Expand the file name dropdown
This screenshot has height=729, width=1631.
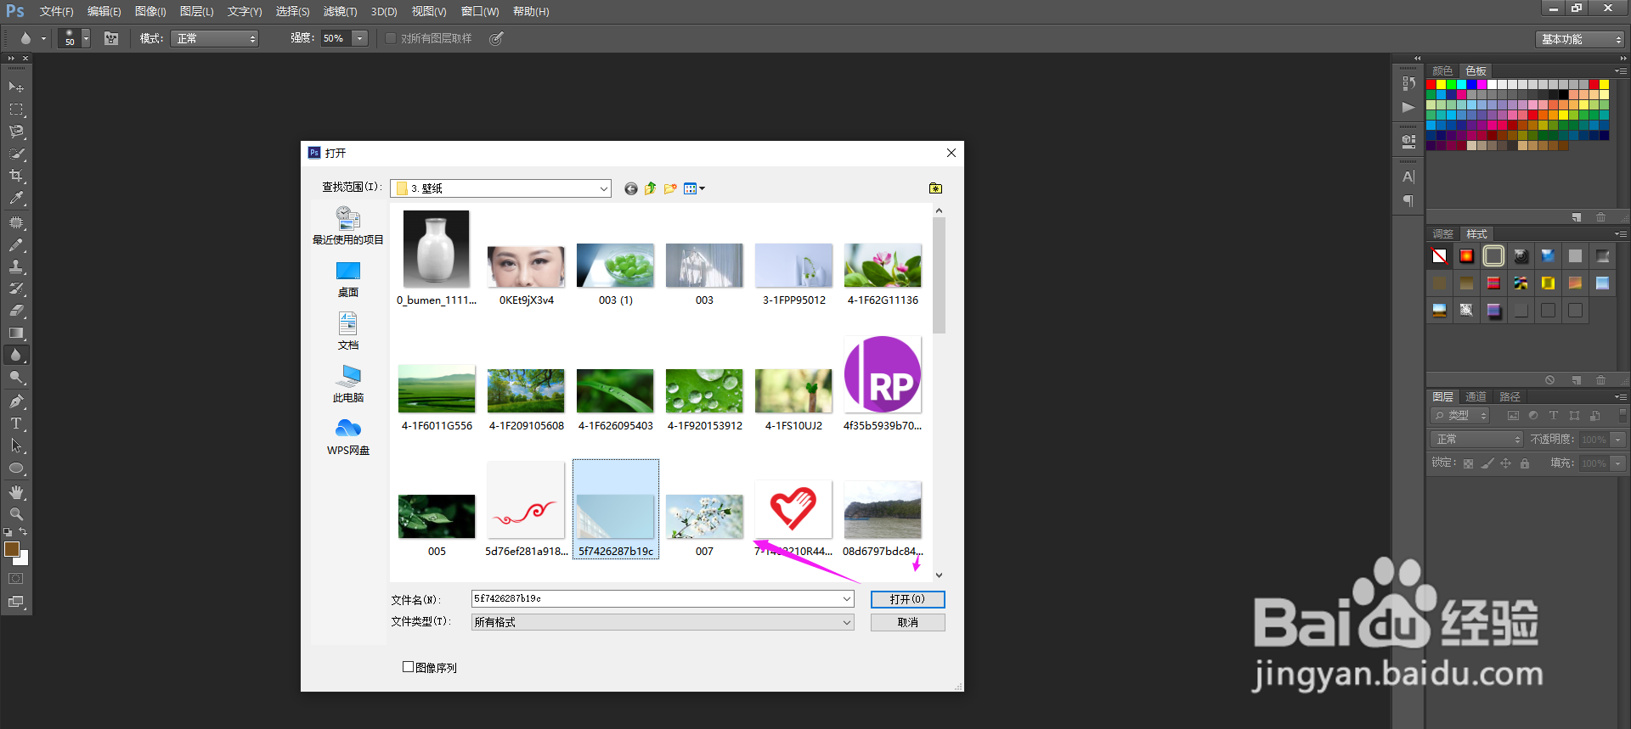pyautogui.click(x=847, y=599)
